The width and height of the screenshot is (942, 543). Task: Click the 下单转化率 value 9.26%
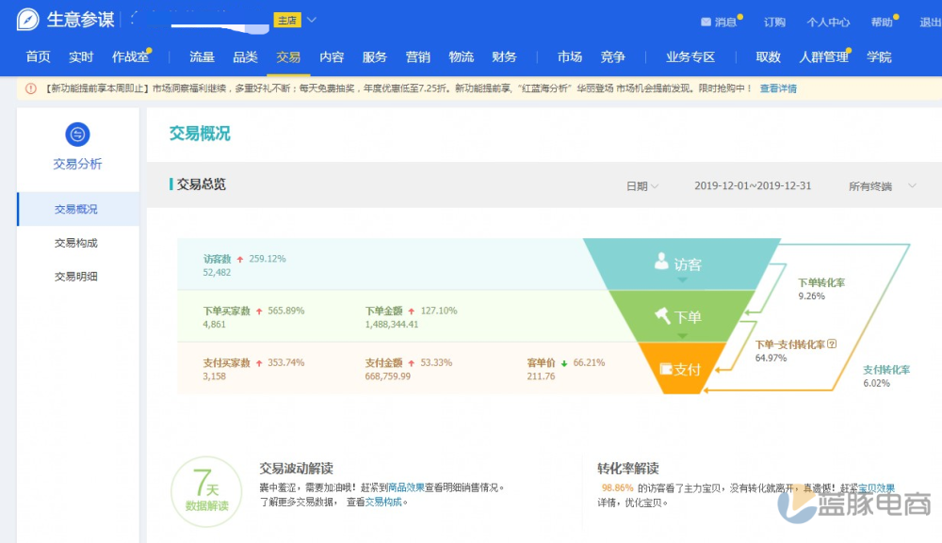[x=811, y=296]
